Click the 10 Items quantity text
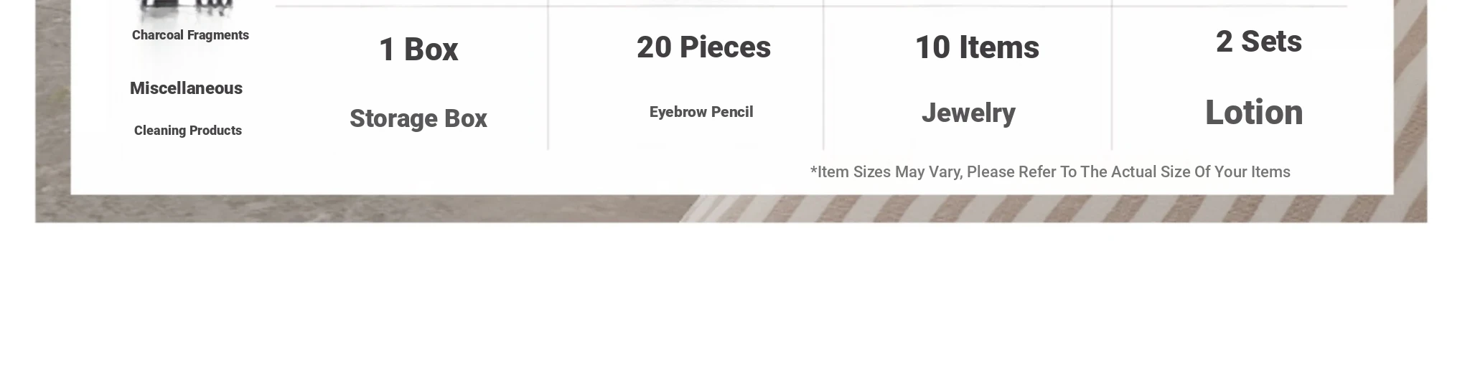The image size is (1470, 386). tap(977, 47)
